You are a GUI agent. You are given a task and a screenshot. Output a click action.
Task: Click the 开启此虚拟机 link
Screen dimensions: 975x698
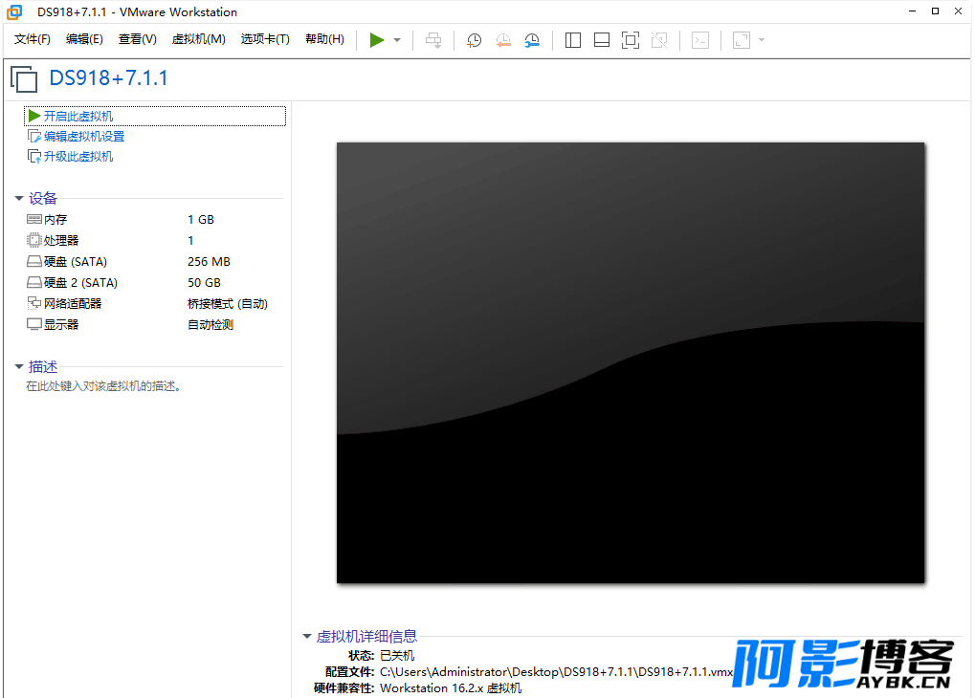click(x=78, y=117)
